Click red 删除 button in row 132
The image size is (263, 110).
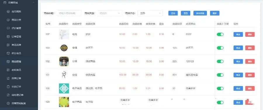tap(250, 62)
